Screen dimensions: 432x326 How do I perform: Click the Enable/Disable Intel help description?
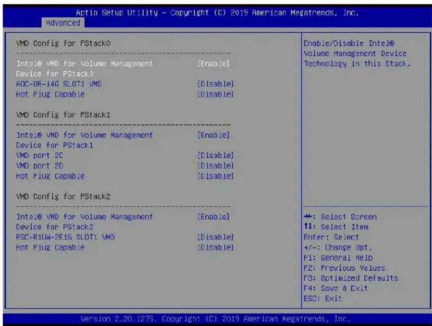pyautogui.click(x=357, y=53)
